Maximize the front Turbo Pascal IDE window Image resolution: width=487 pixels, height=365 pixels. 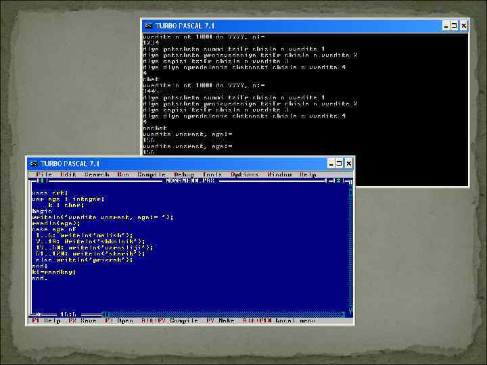tap(340, 164)
